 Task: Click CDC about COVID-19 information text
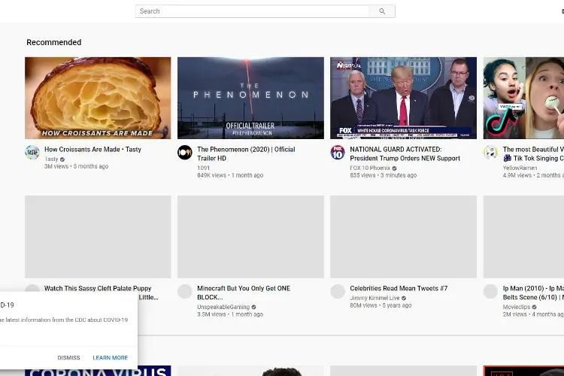point(64,320)
